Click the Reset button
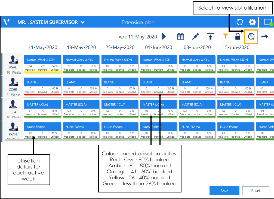The height and width of the screenshot is (199, 274). click(255, 191)
